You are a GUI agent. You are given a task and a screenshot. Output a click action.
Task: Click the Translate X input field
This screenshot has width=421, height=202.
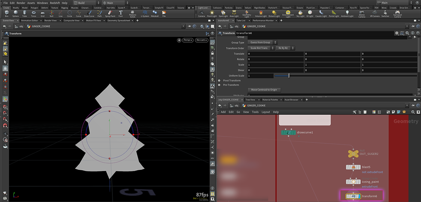[x=275, y=54]
